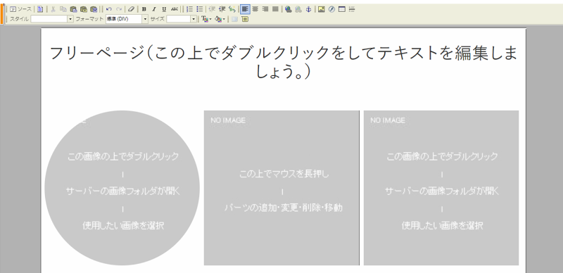Insert an anchor with anchor icon
This screenshot has width=563, height=273.
[308, 9]
